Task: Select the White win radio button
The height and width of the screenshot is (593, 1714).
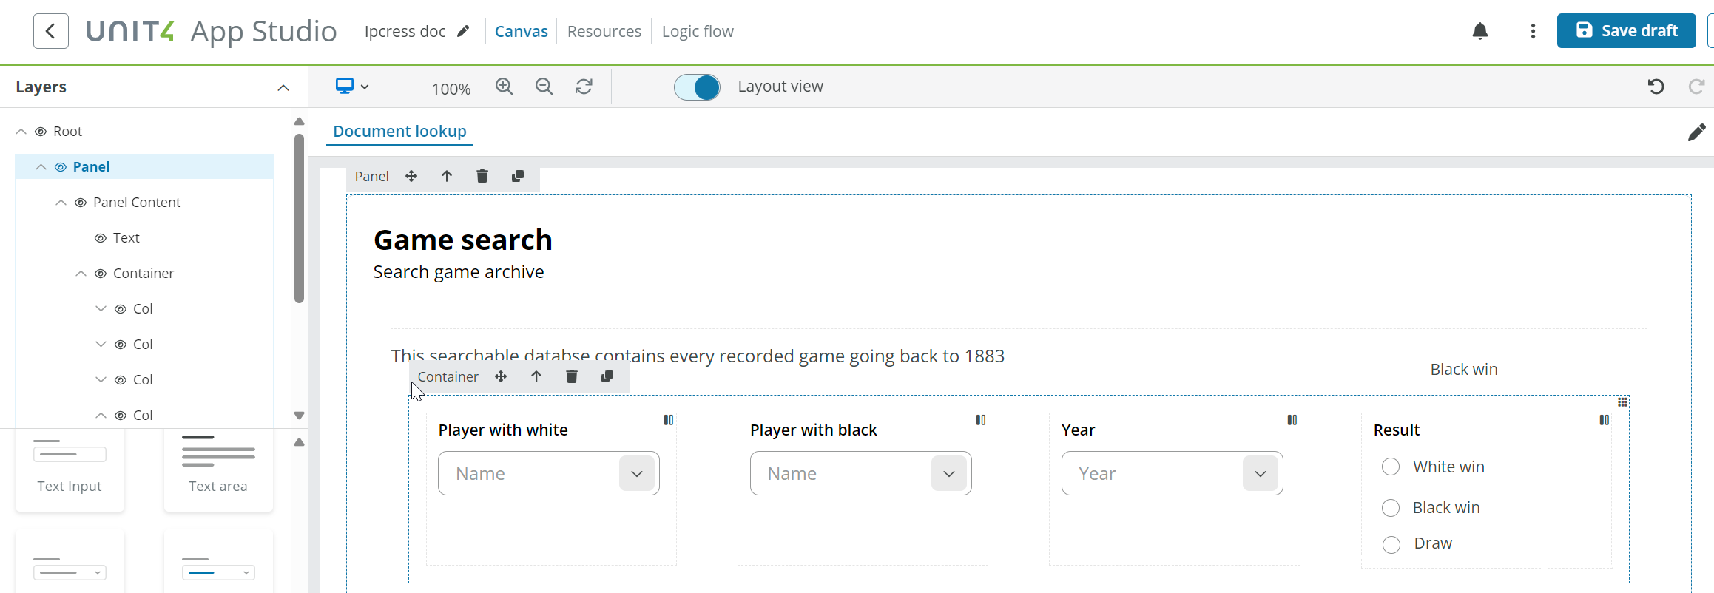Action: 1391,467
